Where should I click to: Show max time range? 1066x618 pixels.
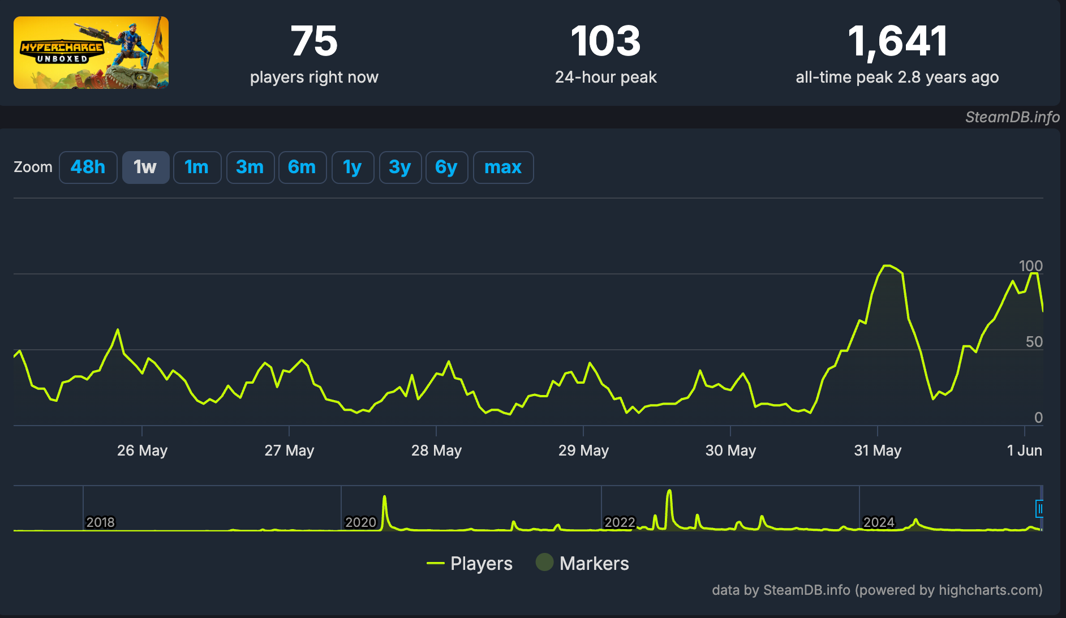(503, 168)
